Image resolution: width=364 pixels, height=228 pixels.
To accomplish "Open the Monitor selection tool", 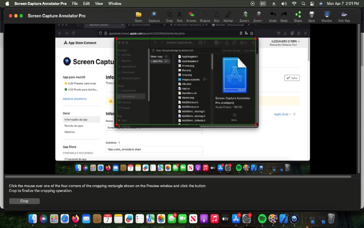I will 327,17.
